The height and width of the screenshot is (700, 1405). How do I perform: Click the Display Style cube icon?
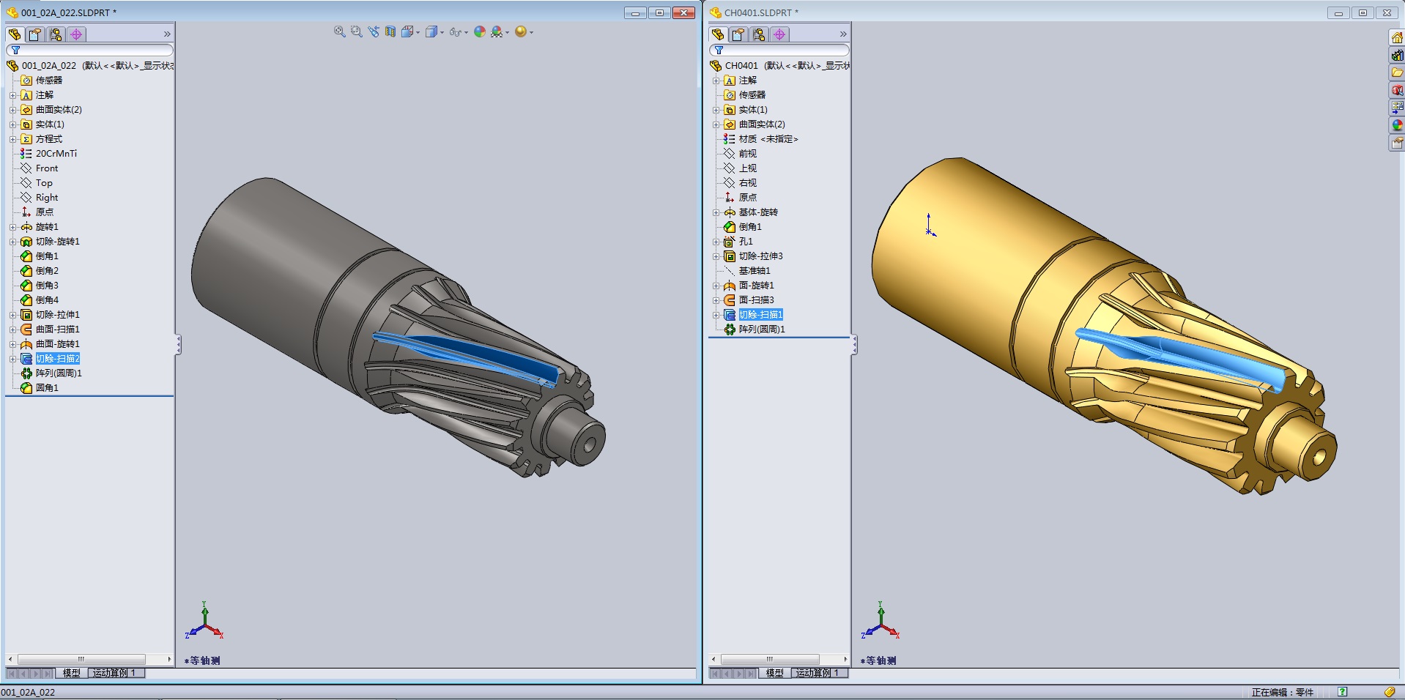(431, 31)
